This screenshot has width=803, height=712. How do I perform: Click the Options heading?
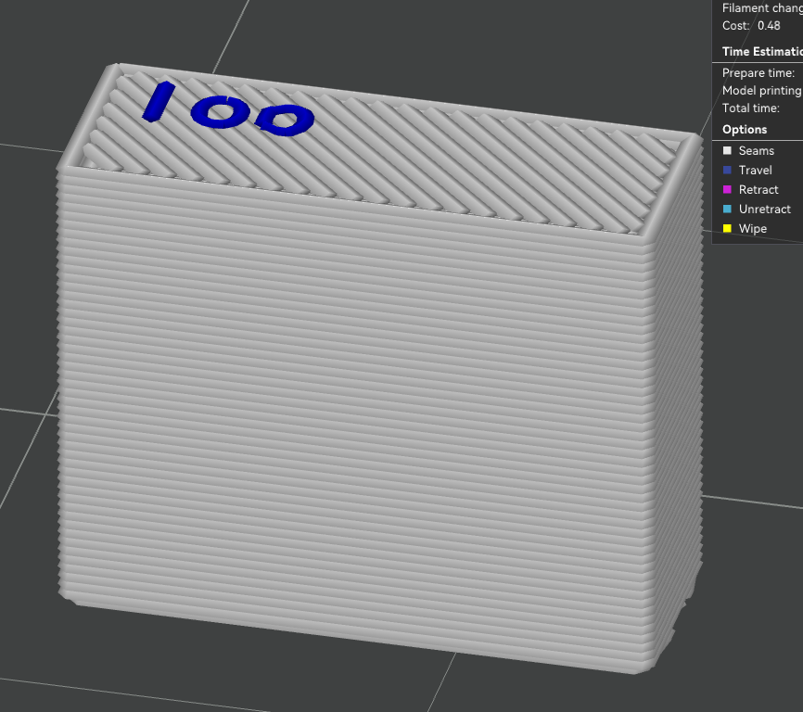[x=745, y=130]
